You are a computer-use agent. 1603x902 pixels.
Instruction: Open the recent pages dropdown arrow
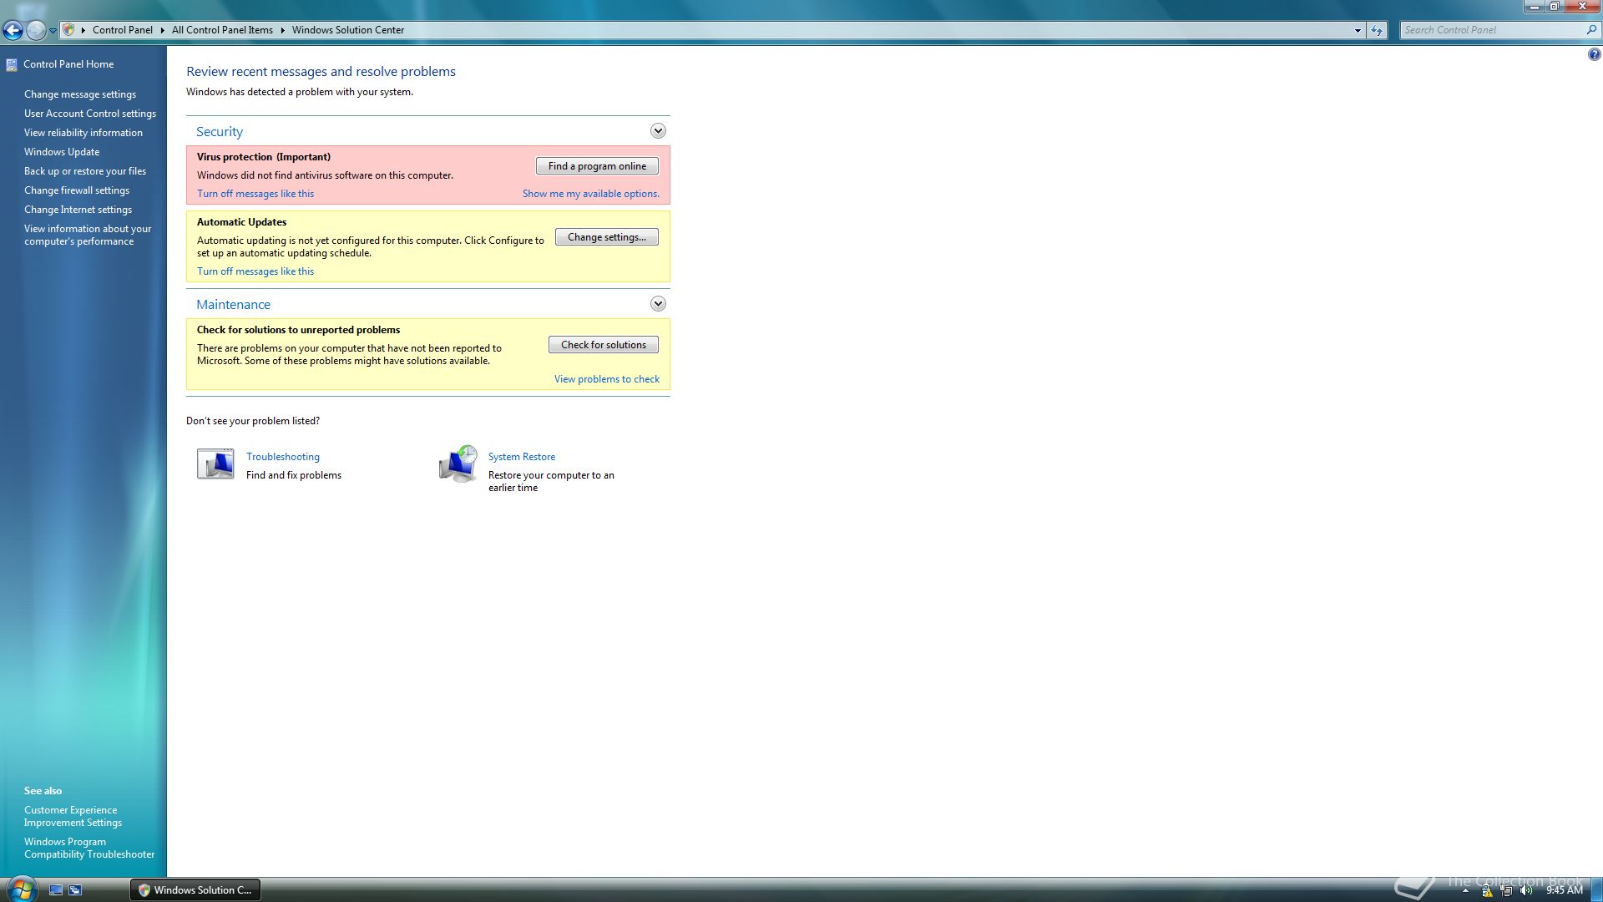coord(53,31)
